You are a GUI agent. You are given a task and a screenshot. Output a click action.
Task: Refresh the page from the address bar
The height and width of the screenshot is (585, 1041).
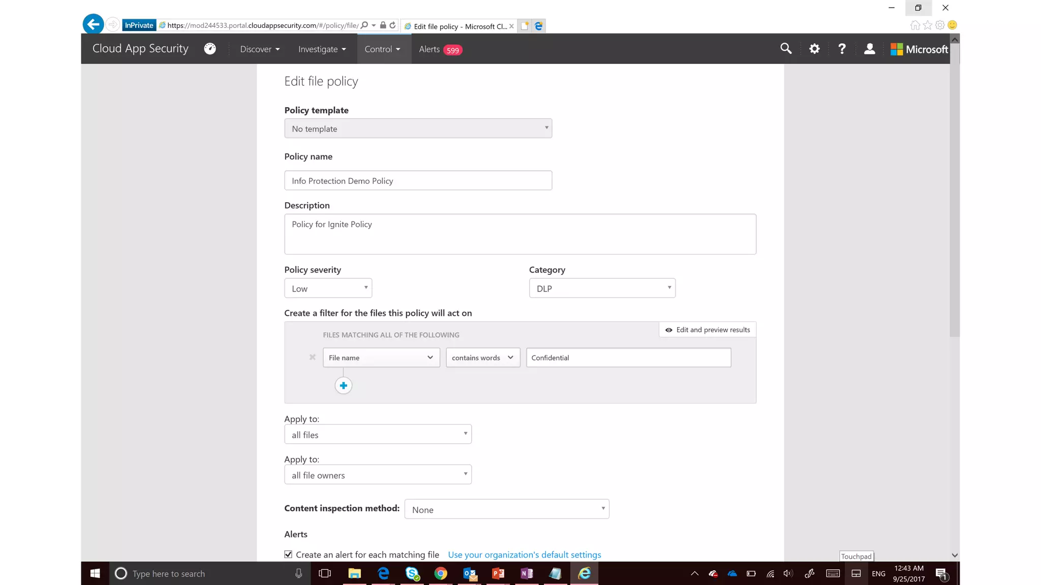pyautogui.click(x=392, y=25)
